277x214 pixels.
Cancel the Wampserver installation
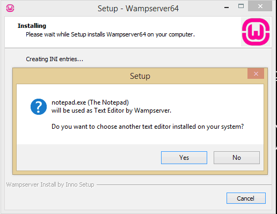246,198
